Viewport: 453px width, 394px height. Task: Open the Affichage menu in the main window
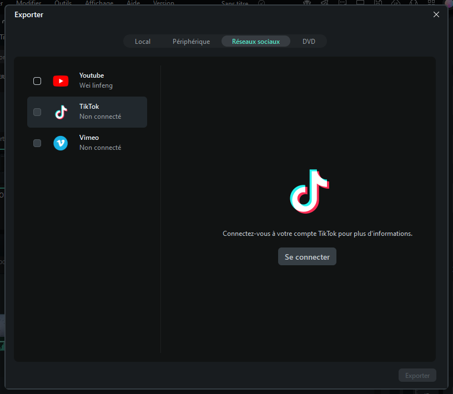tap(99, 3)
